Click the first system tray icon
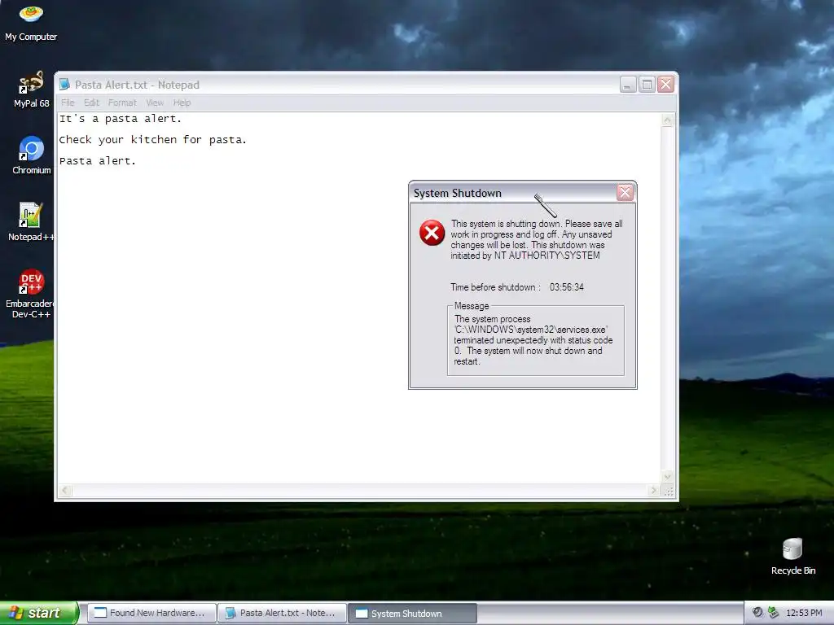834x625 pixels. pos(757,613)
